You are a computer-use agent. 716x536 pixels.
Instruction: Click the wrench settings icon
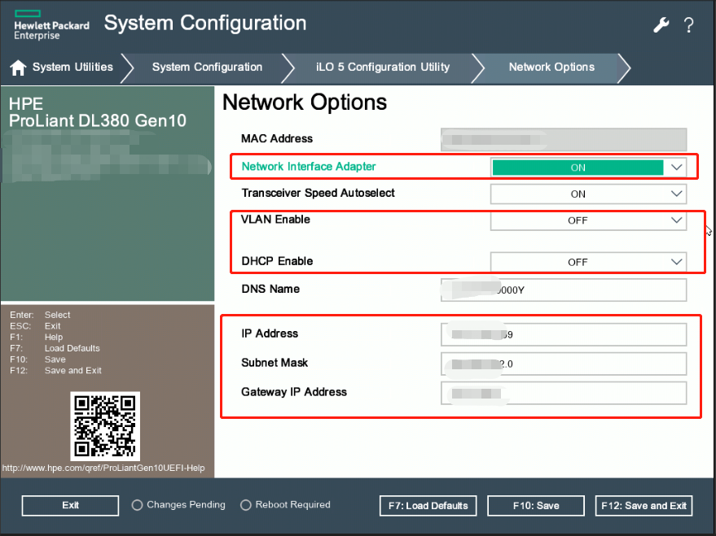(661, 24)
